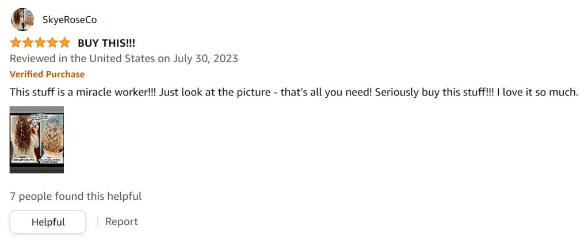Click the fifth rating star
This screenshot has height=240, width=588.
(x=64, y=43)
